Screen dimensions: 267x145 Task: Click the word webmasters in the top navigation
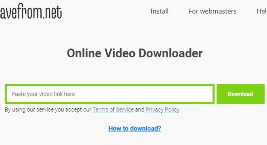[x=218, y=11]
